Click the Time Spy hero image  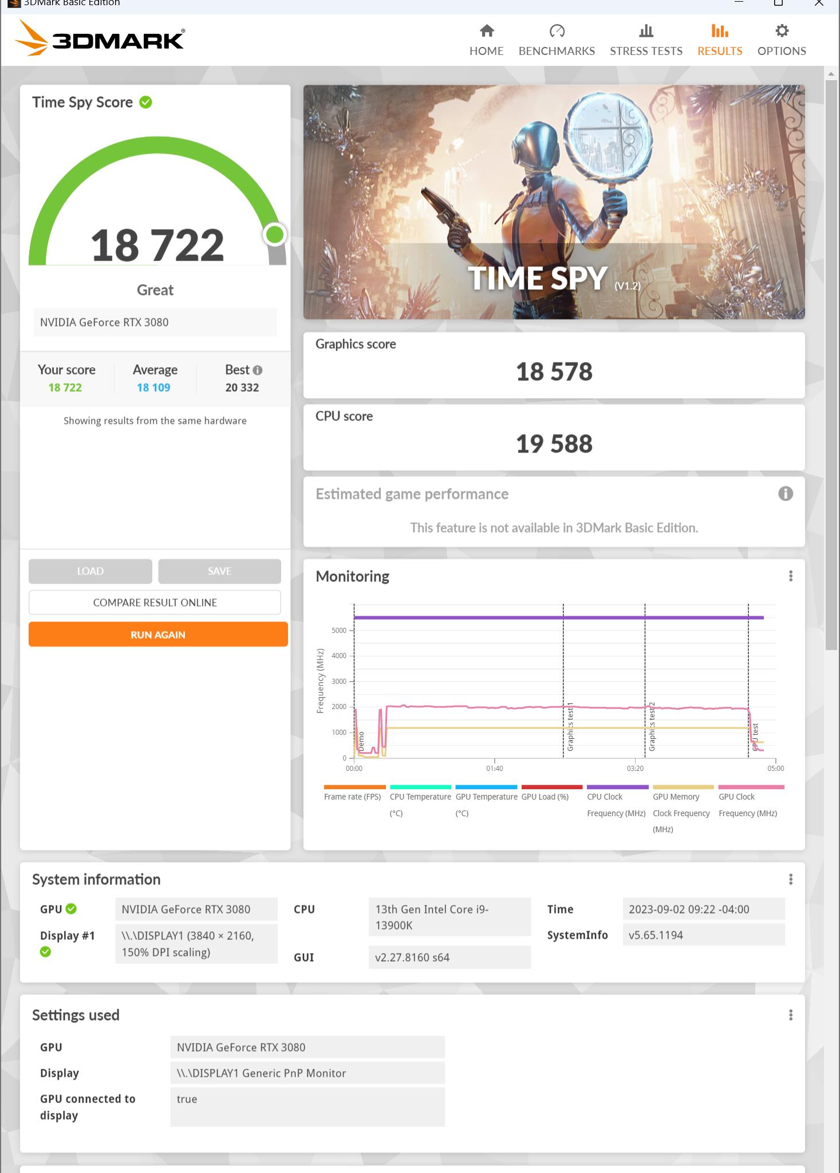tap(554, 202)
